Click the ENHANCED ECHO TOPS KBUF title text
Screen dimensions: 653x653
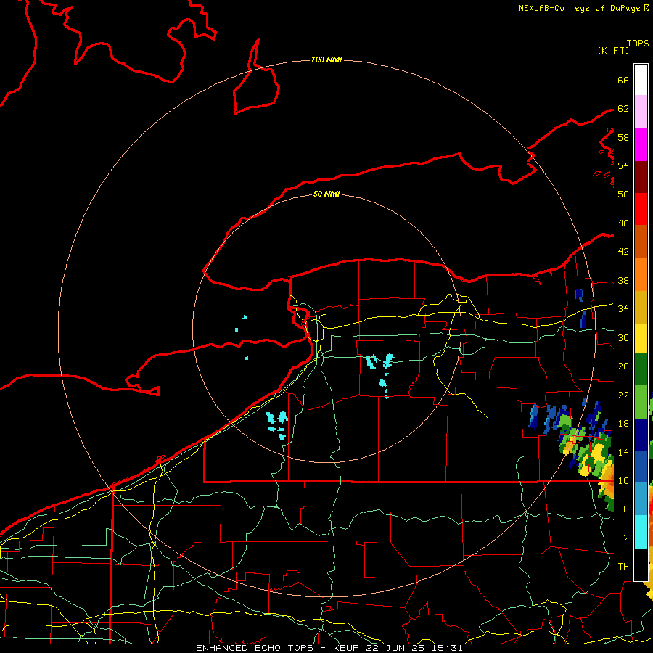click(x=329, y=648)
